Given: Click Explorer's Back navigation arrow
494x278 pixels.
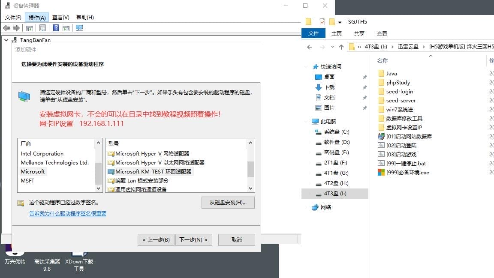Looking at the screenshot, I should point(310,47).
